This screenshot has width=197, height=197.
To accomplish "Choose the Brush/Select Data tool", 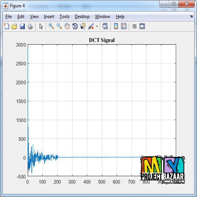I will point(91,26).
